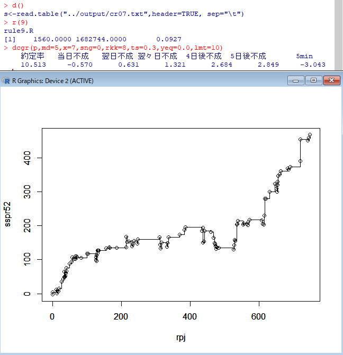The height and width of the screenshot is (355, 343).
Task: Click the y-axis tick label 0
Action: (x=27, y=294)
